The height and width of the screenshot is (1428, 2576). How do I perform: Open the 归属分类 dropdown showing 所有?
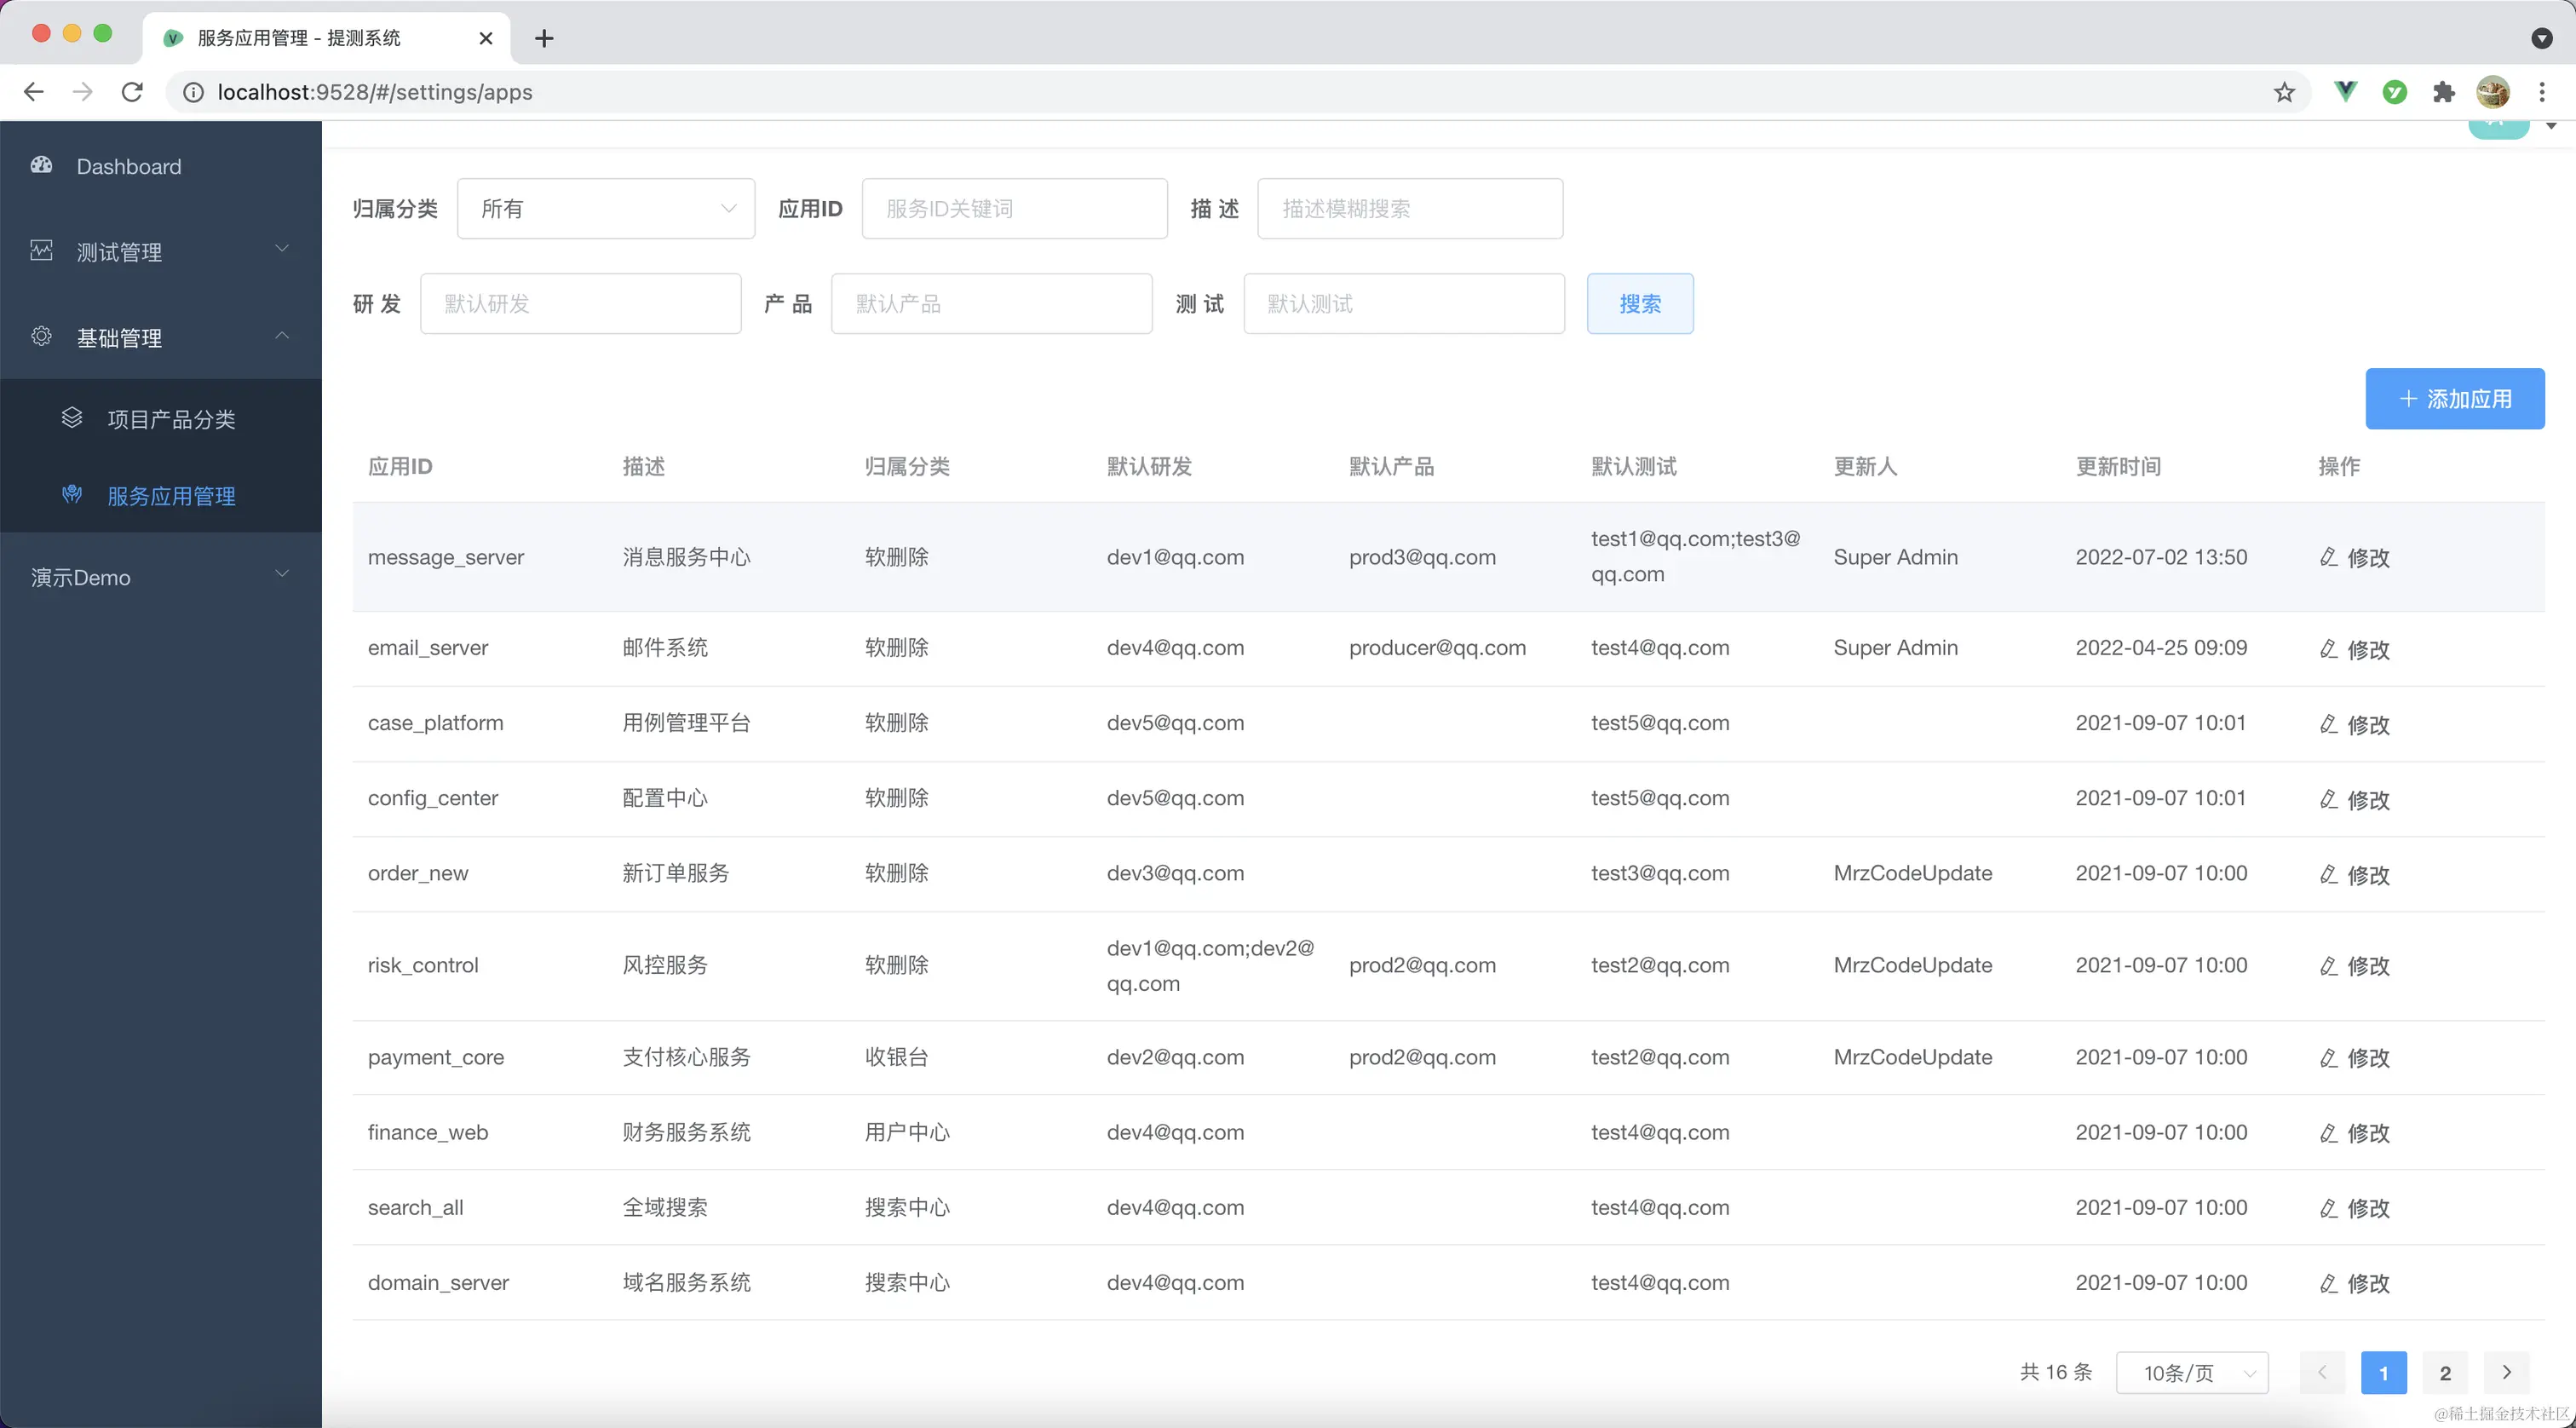click(605, 208)
